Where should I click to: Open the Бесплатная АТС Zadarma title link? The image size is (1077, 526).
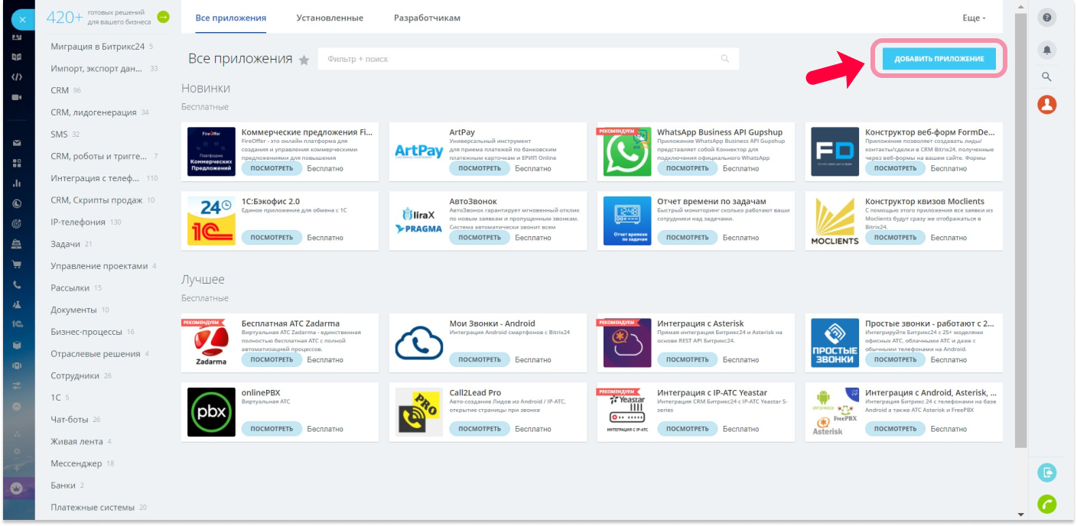pos(291,323)
